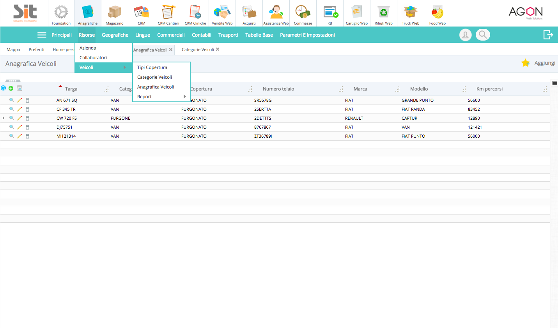Expand the CW 720 FS row
The image size is (558, 328).
click(4, 118)
